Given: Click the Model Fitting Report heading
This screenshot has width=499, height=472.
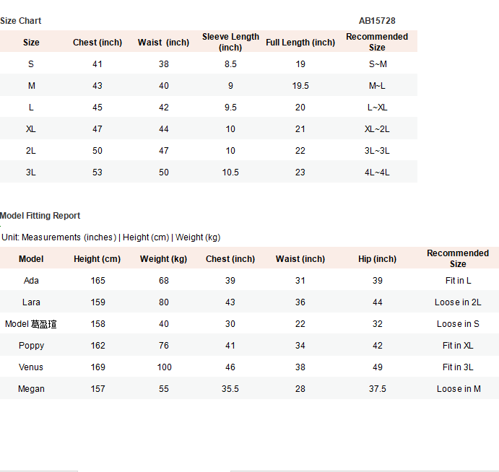Looking at the screenshot, I should [x=40, y=216].
